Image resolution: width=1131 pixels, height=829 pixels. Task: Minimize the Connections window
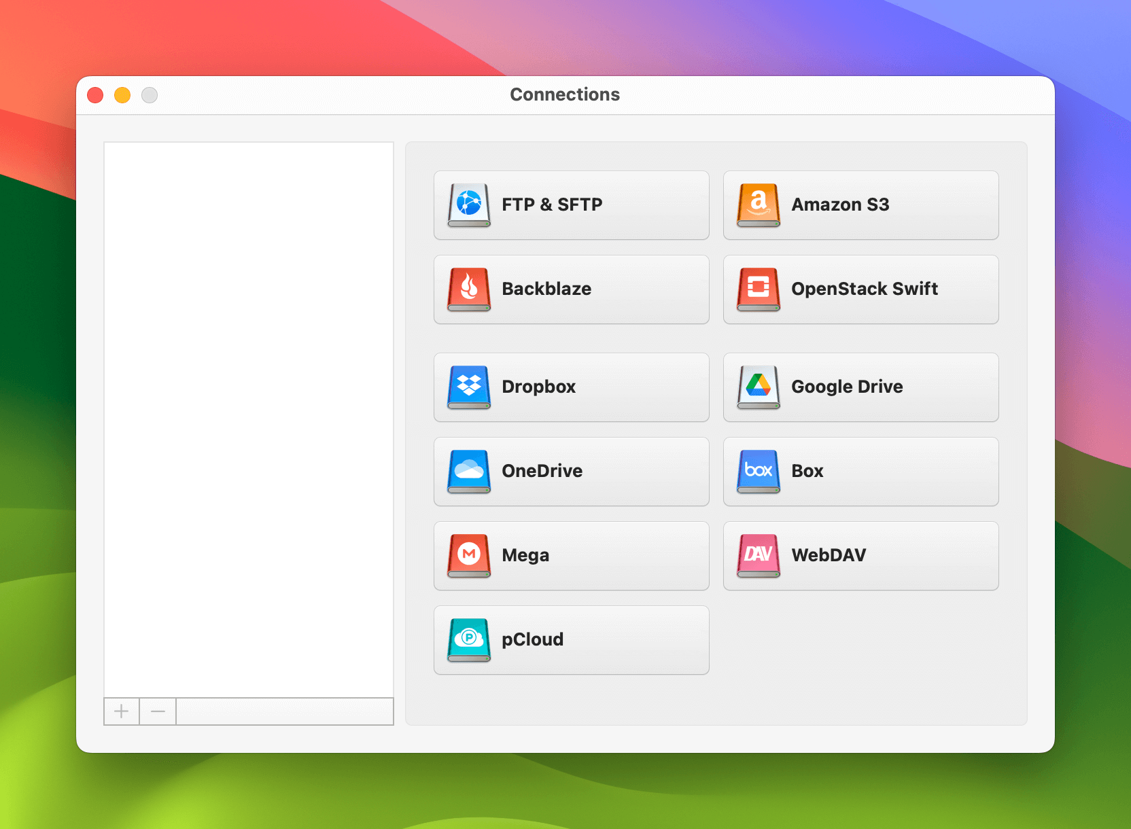(x=122, y=95)
